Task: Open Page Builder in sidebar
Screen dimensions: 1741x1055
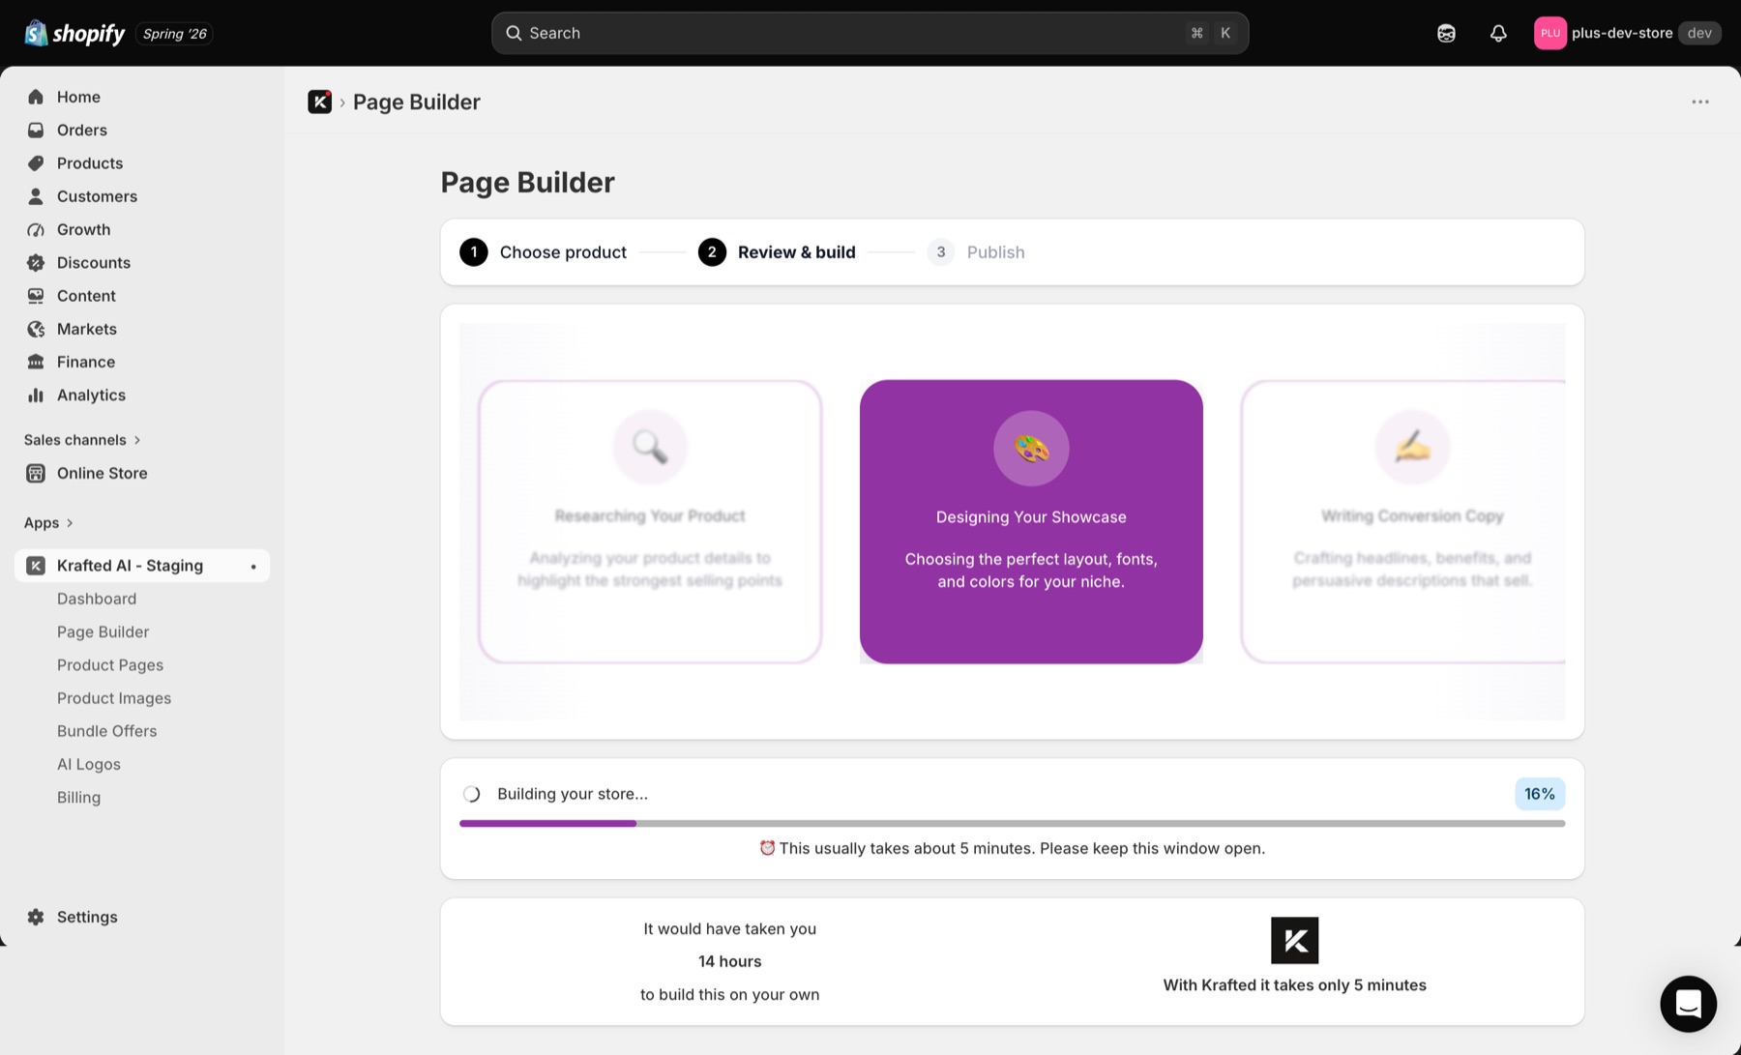Action: (x=103, y=631)
